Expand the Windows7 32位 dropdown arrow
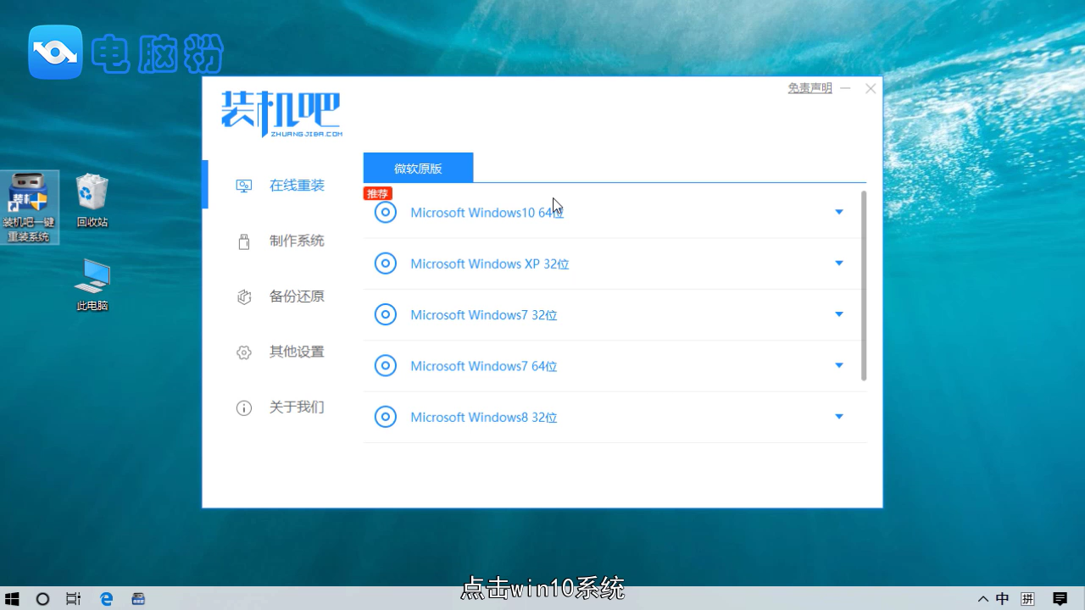1085x610 pixels. (x=839, y=314)
